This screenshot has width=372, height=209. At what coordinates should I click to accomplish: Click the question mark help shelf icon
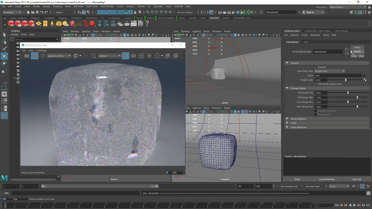click(147, 24)
